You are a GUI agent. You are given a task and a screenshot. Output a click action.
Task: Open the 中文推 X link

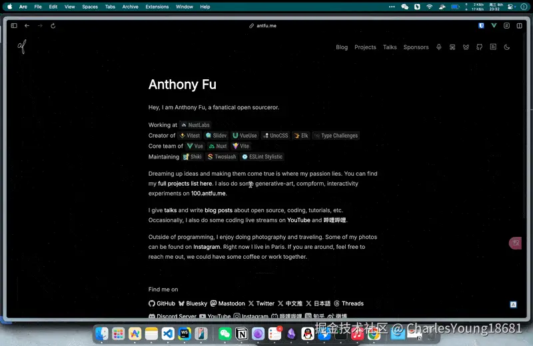click(x=290, y=303)
